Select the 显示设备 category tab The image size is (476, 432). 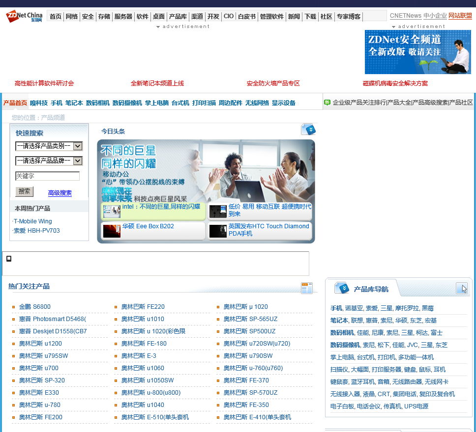[284, 103]
